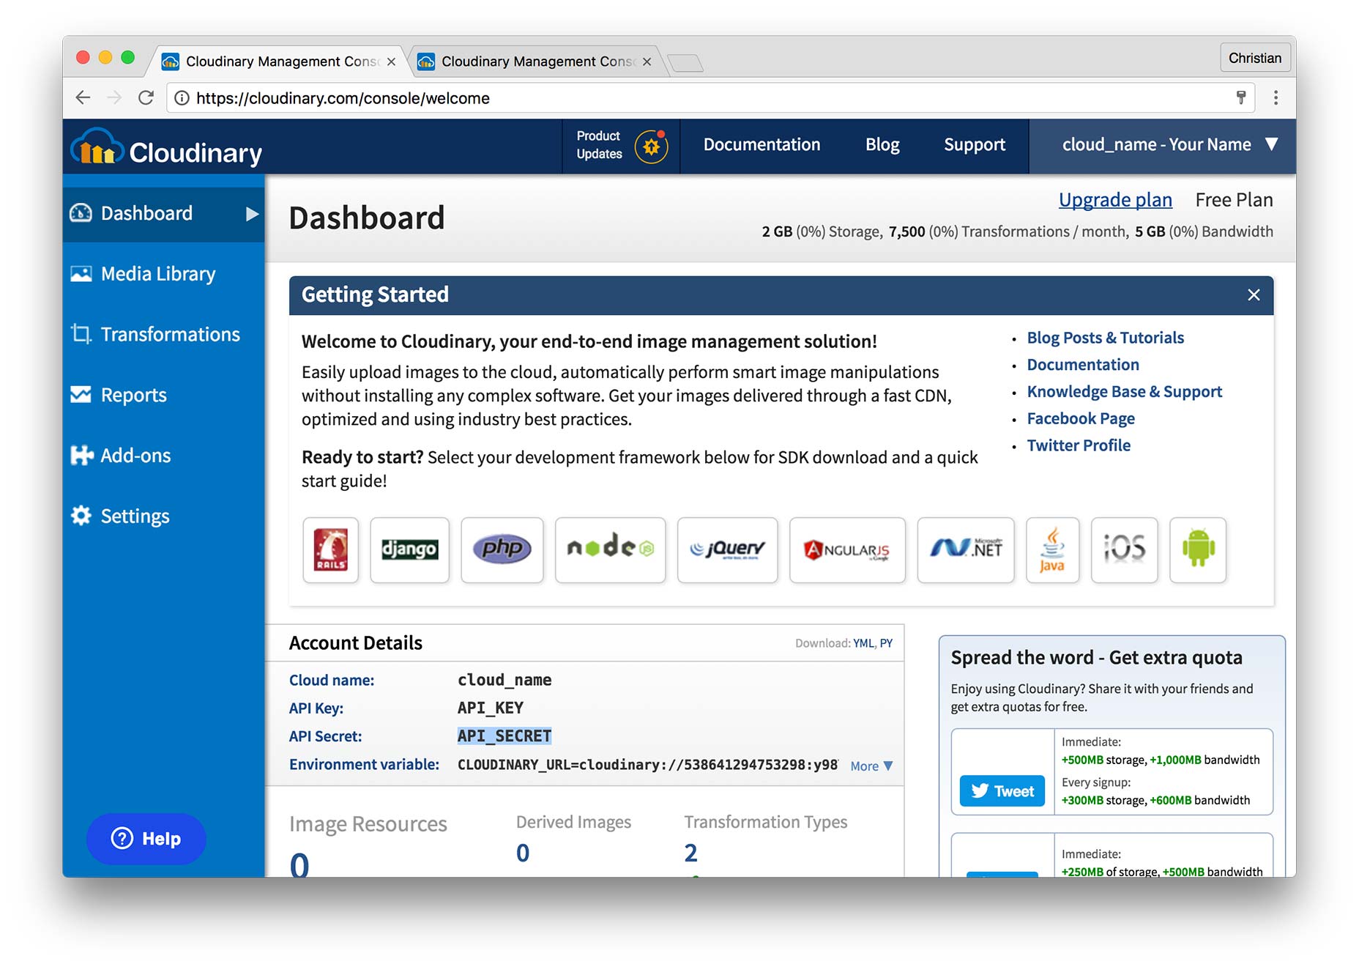The width and height of the screenshot is (1359, 967).
Task: Click the API_KEY value
Action: click(491, 708)
